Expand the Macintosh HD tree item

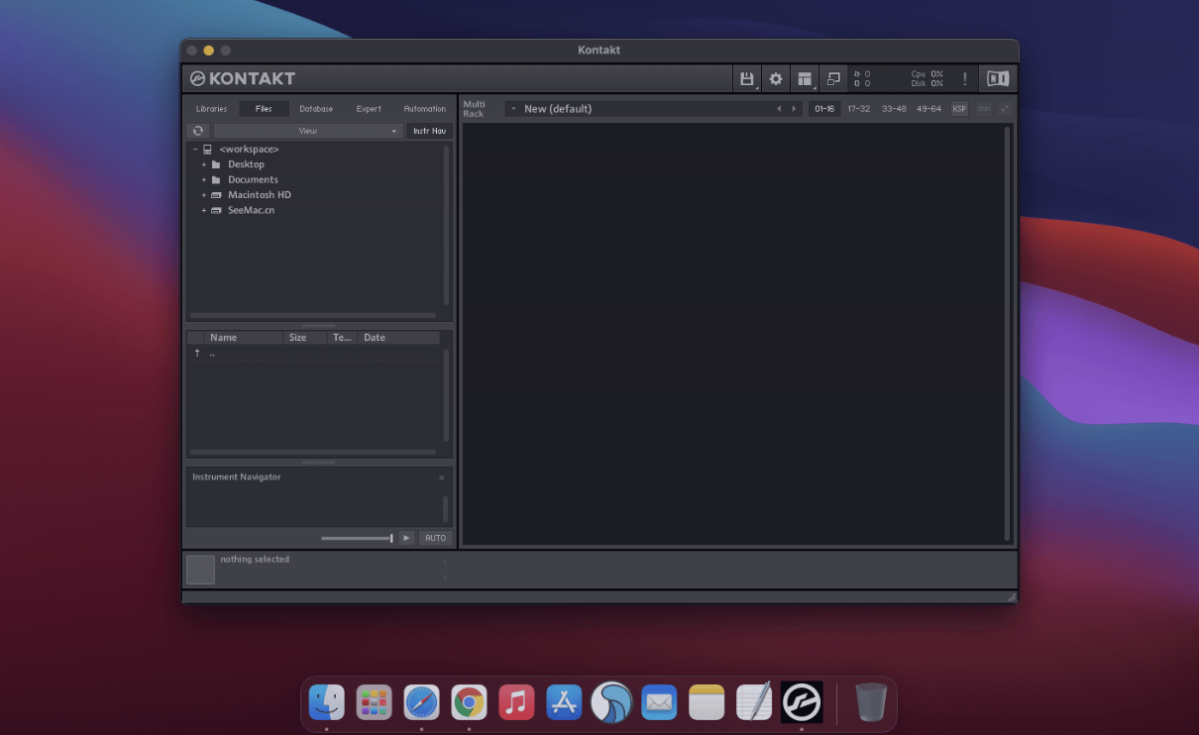pyautogui.click(x=203, y=194)
